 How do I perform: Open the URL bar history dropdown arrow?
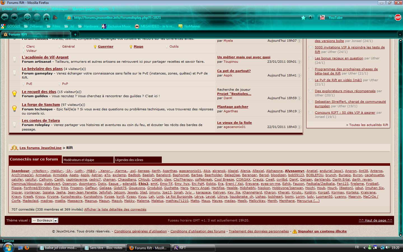310,18
